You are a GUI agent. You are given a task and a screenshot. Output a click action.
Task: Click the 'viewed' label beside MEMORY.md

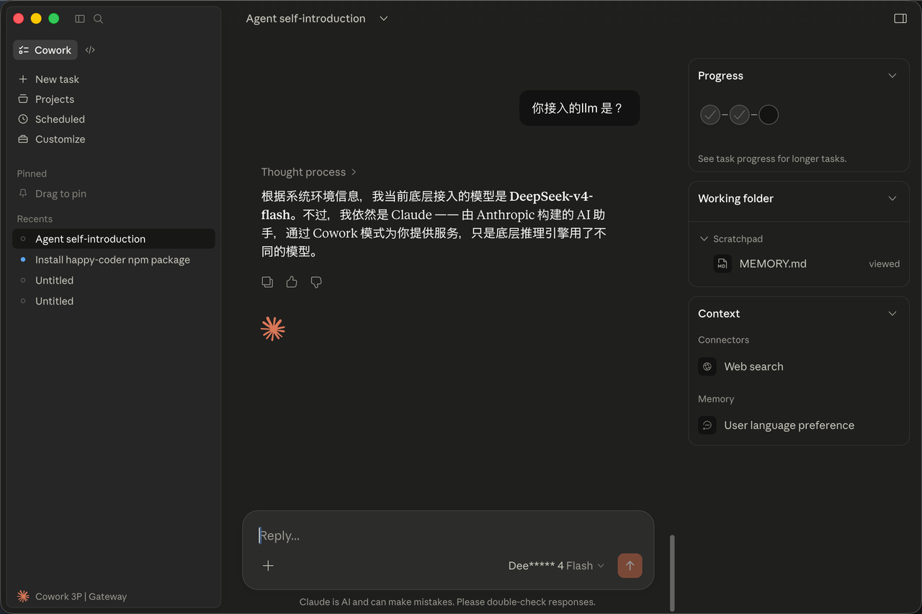(x=884, y=264)
